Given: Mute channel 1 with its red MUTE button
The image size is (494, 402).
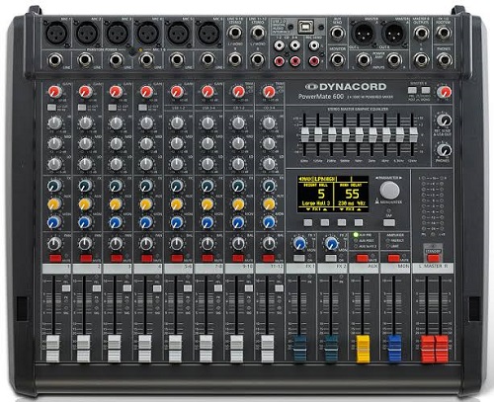Looking at the screenshot, I should [55, 258].
